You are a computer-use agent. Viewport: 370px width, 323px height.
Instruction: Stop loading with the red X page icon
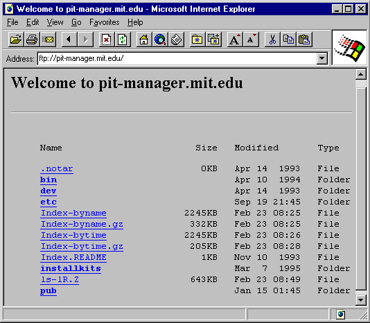pyautogui.click(x=107, y=40)
